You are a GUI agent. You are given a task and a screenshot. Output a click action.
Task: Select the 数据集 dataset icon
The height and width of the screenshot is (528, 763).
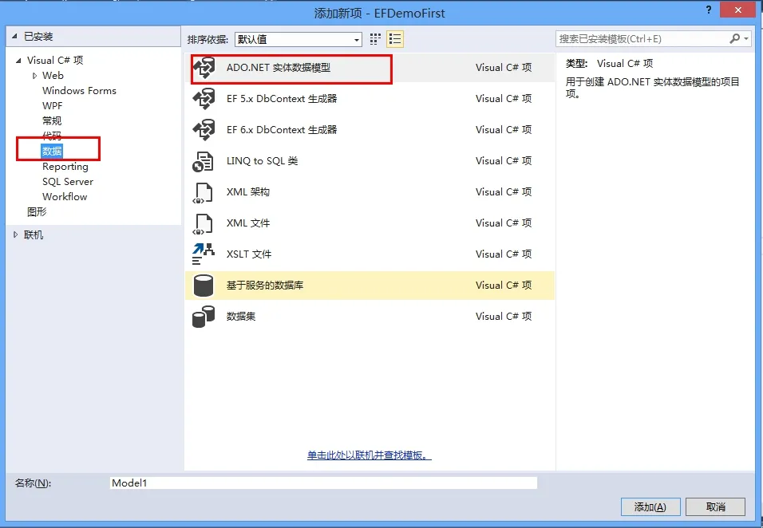pos(204,317)
